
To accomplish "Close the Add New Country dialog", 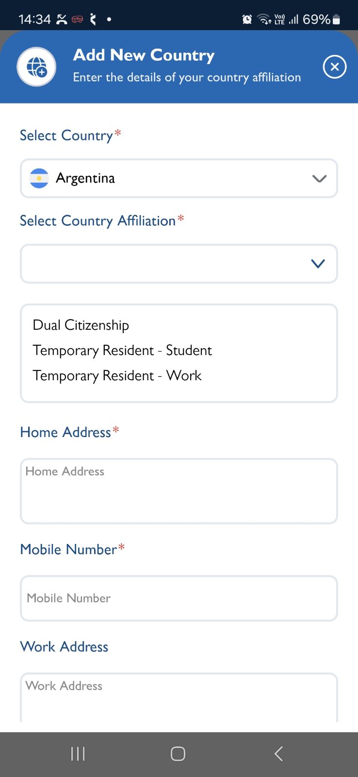I will point(334,67).
